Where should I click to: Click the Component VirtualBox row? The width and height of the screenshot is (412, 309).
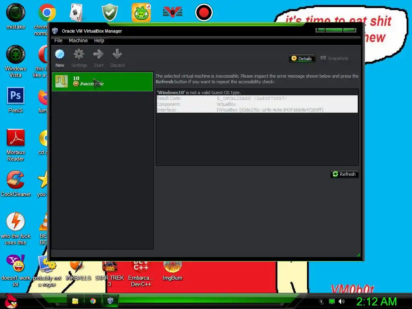point(257,104)
